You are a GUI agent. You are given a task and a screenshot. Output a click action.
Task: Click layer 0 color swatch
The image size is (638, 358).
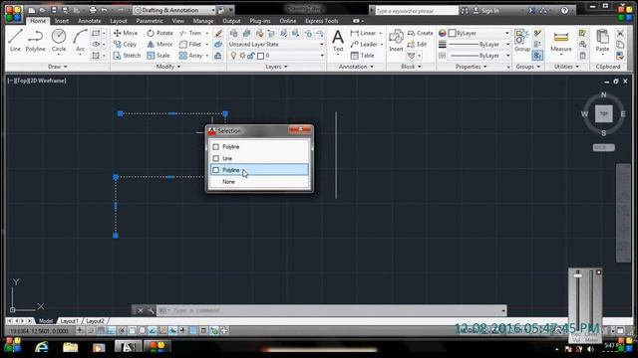coord(261,56)
